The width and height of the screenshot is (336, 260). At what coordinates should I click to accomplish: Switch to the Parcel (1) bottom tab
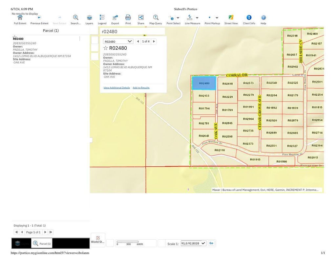(42, 244)
